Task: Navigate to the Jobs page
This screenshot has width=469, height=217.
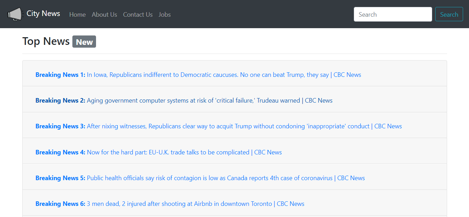Action: pos(165,15)
